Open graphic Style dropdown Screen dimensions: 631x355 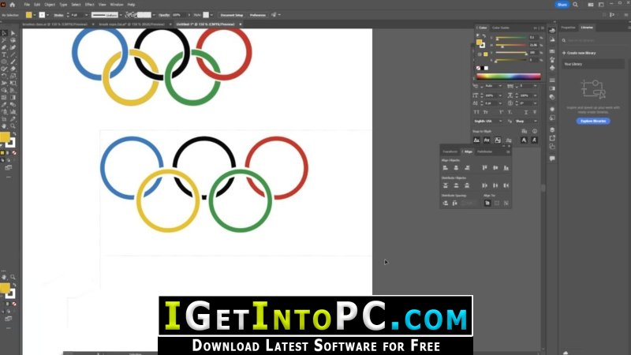click(211, 15)
